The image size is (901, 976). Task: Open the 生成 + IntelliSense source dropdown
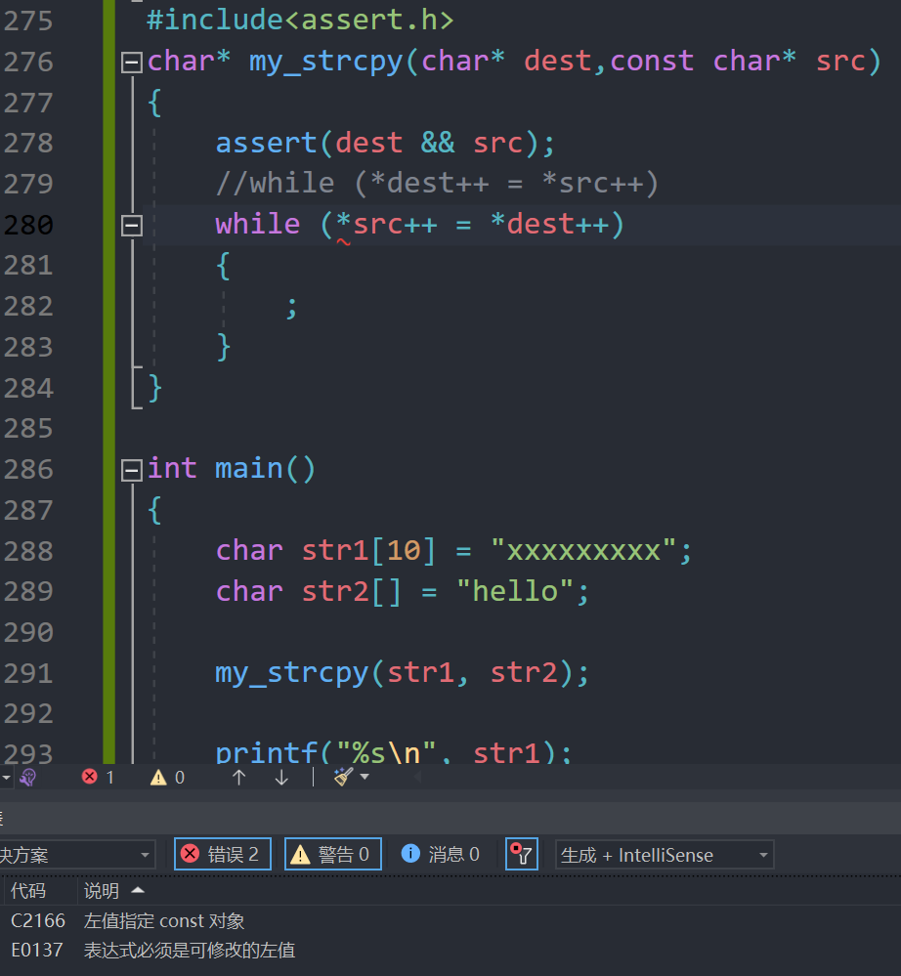[x=665, y=855]
